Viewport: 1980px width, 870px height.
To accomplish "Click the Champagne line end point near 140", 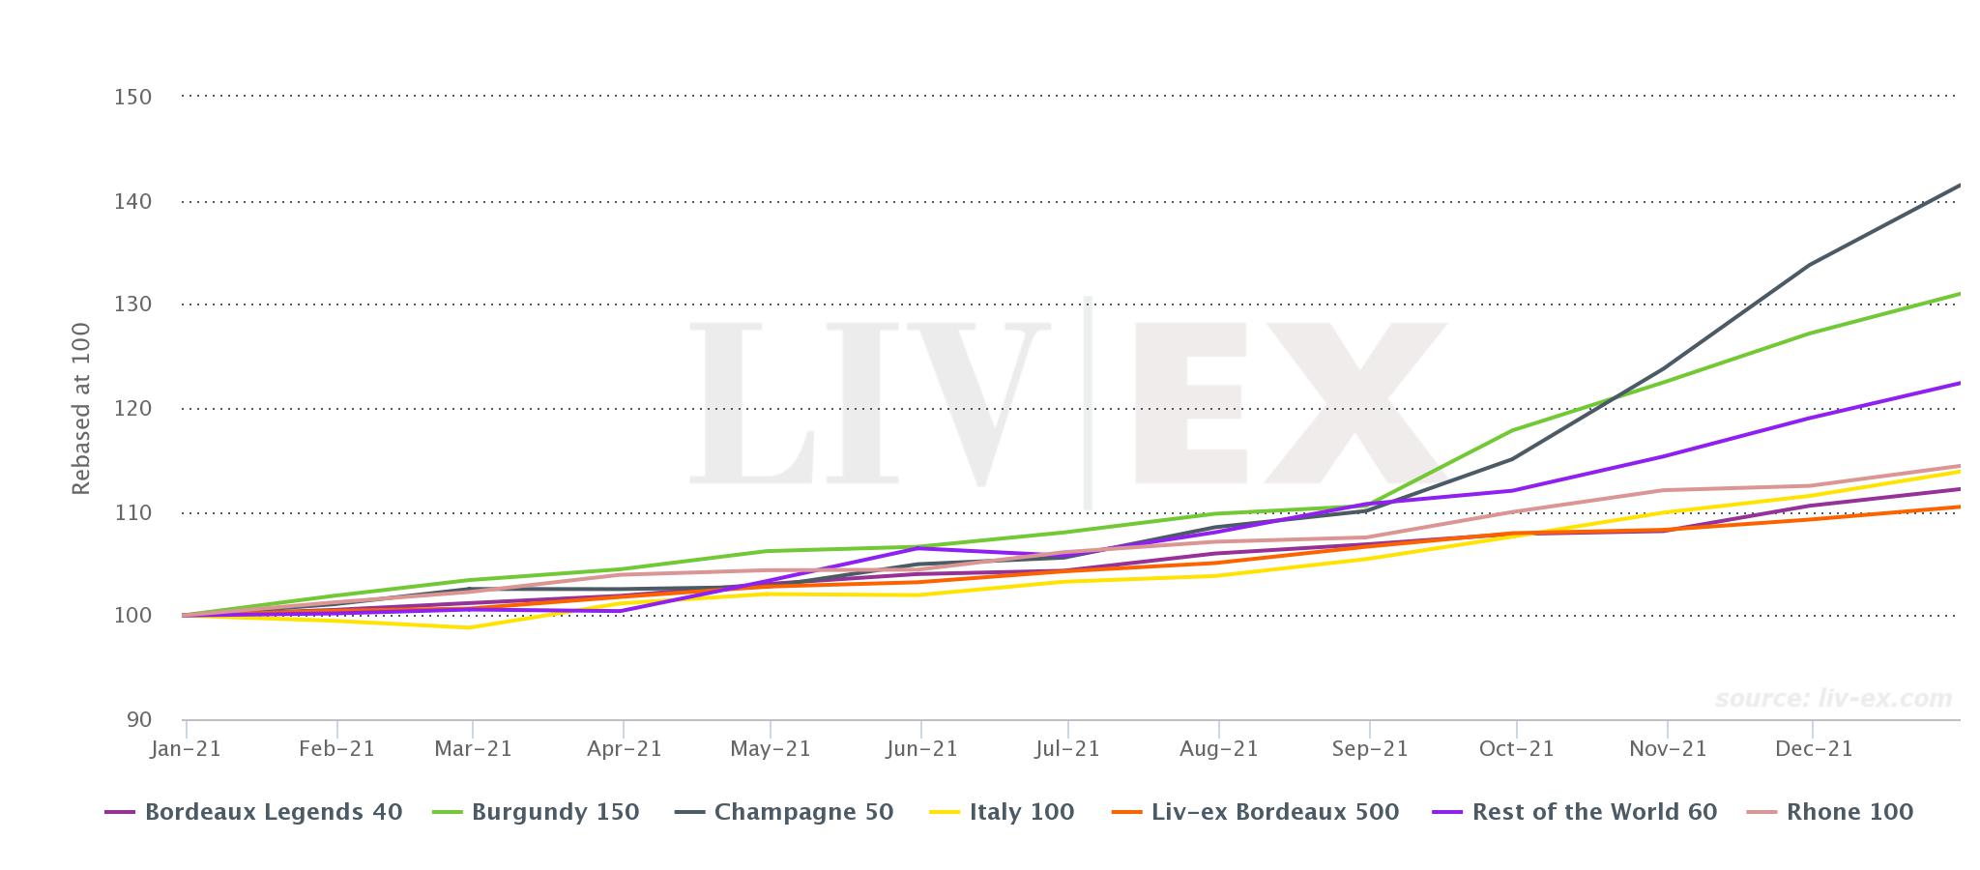I will coord(1957,186).
